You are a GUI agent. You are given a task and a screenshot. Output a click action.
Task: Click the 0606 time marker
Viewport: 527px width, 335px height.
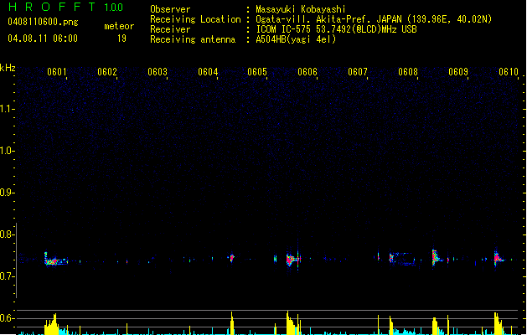pos(307,72)
